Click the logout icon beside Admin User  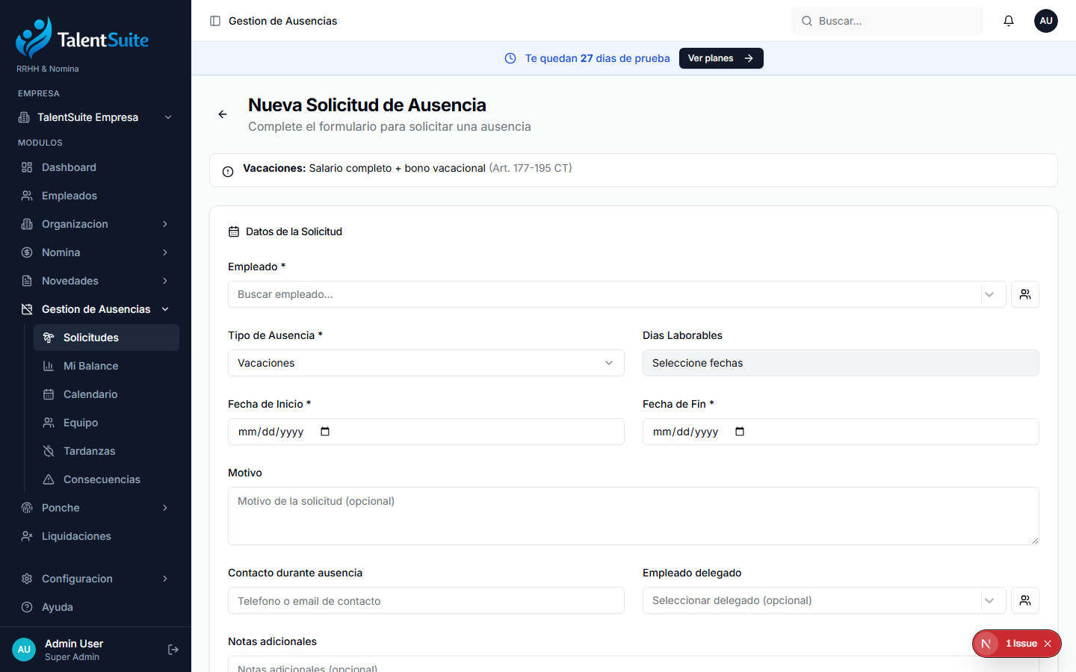tap(173, 650)
